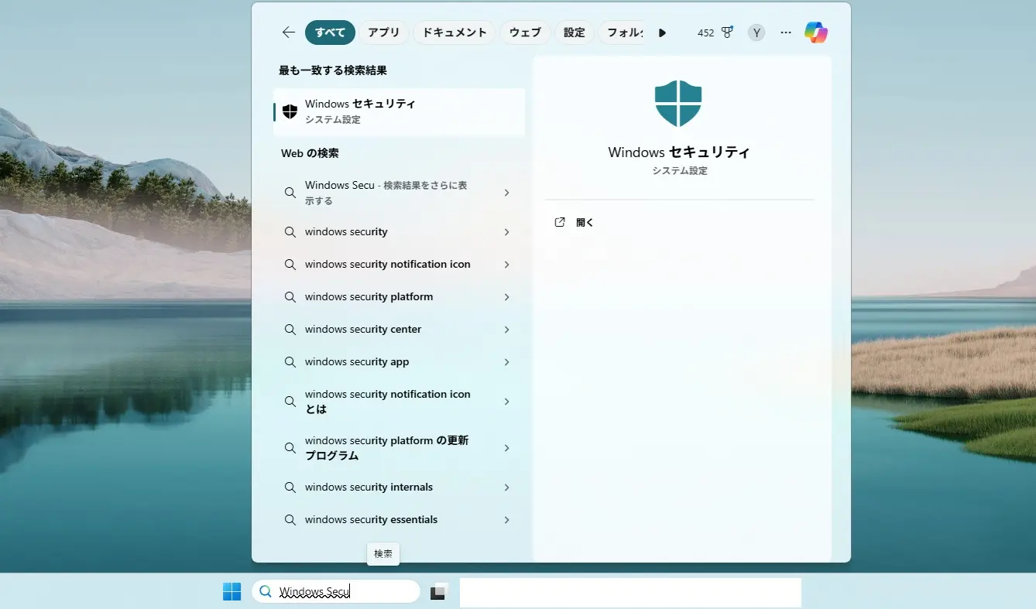Image resolution: width=1036 pixels, height=609 pixels.
Task: Select 'windows security internals' suggestion text
Action: tap(369, 488)
